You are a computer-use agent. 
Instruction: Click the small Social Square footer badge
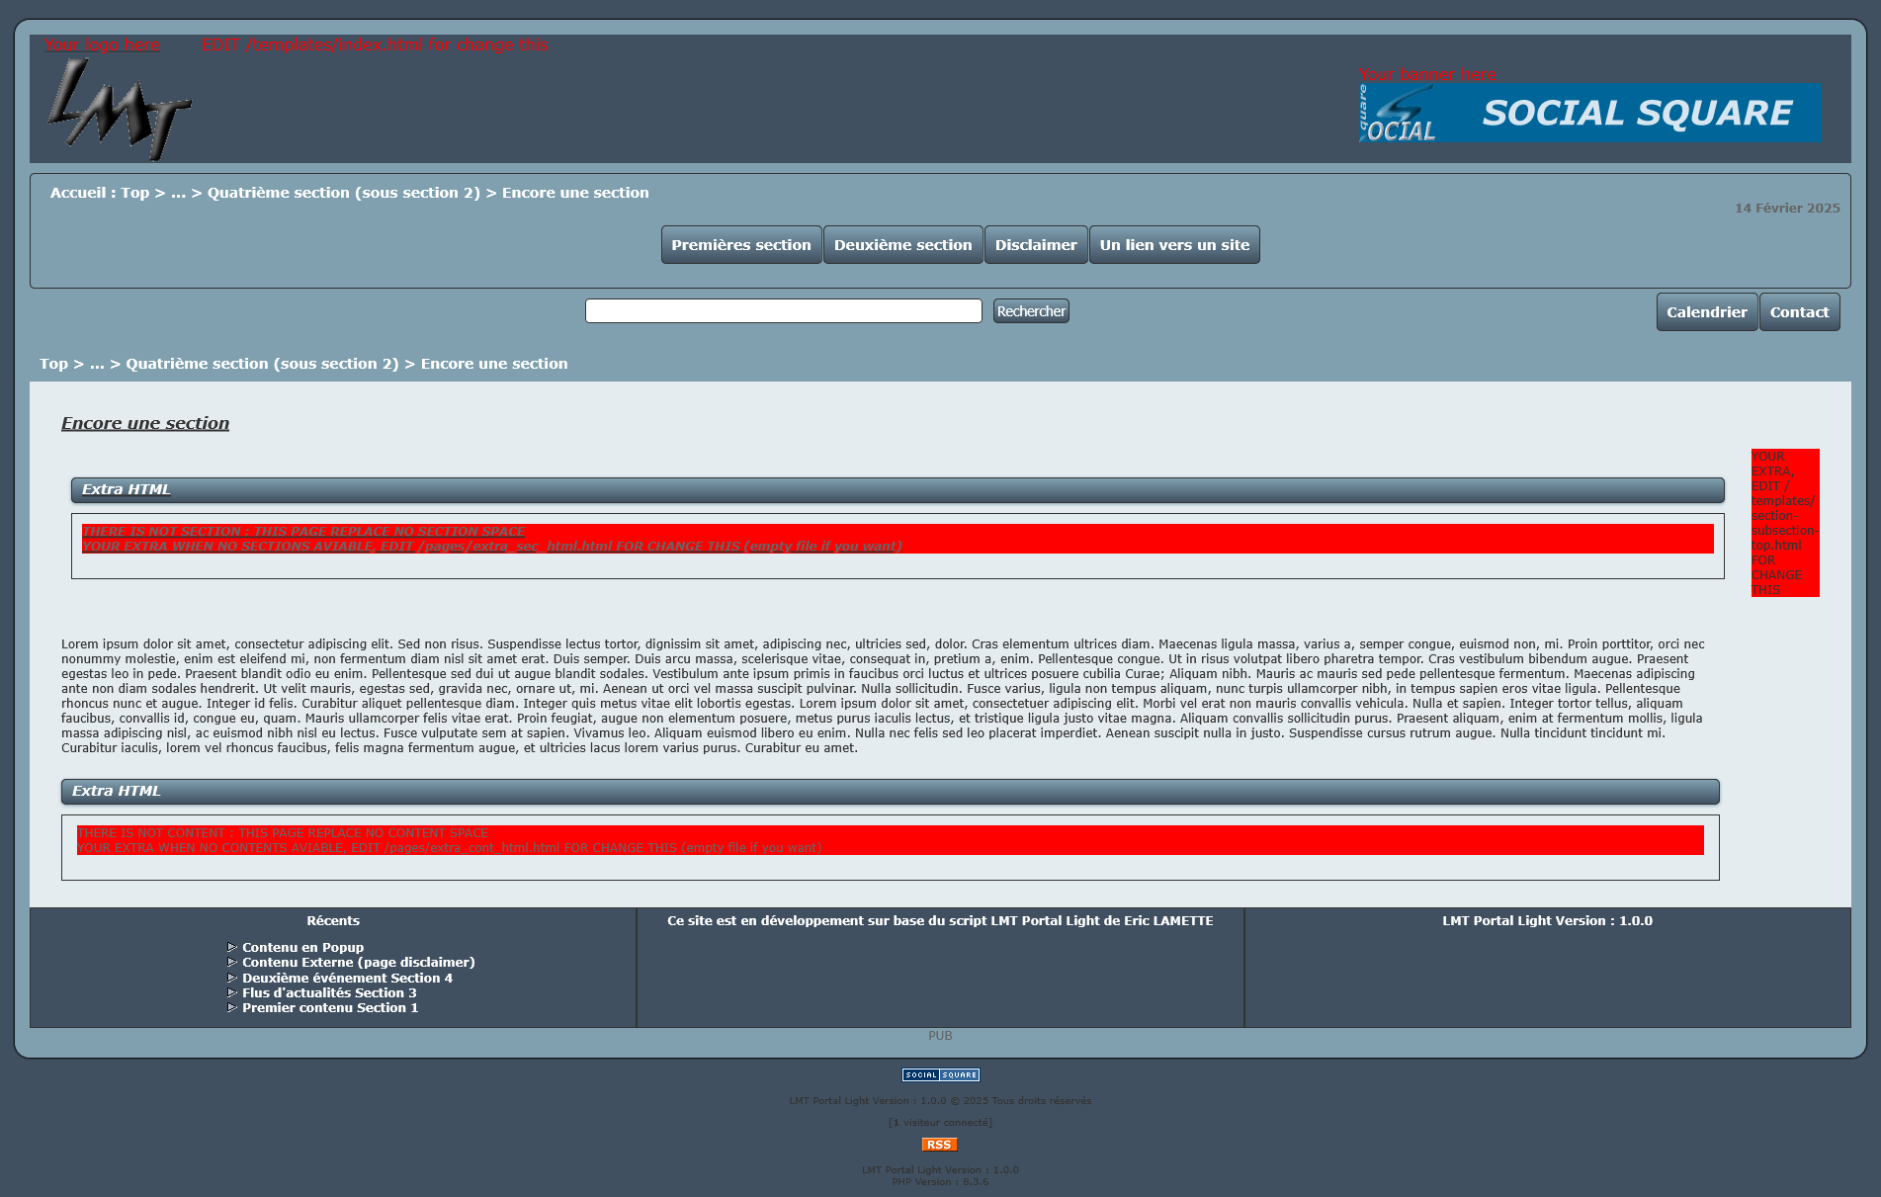[940, 1075]
